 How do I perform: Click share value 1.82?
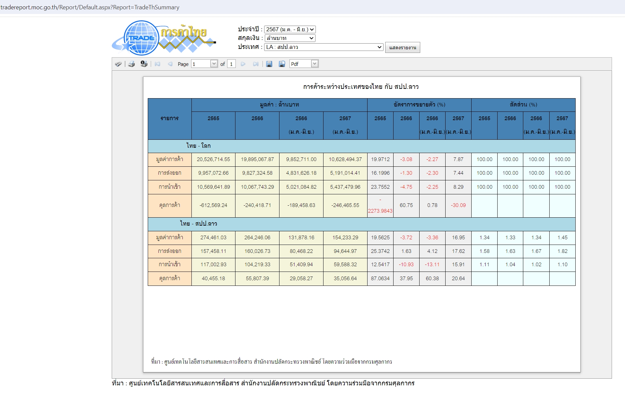(562, 251)
